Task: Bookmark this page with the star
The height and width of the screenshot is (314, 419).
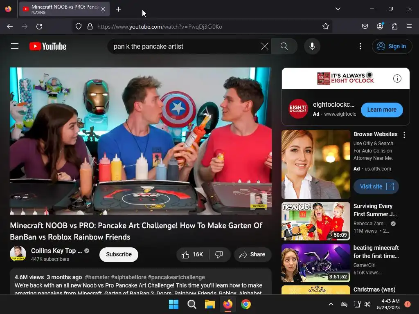Action: click(x=325, y=26)
